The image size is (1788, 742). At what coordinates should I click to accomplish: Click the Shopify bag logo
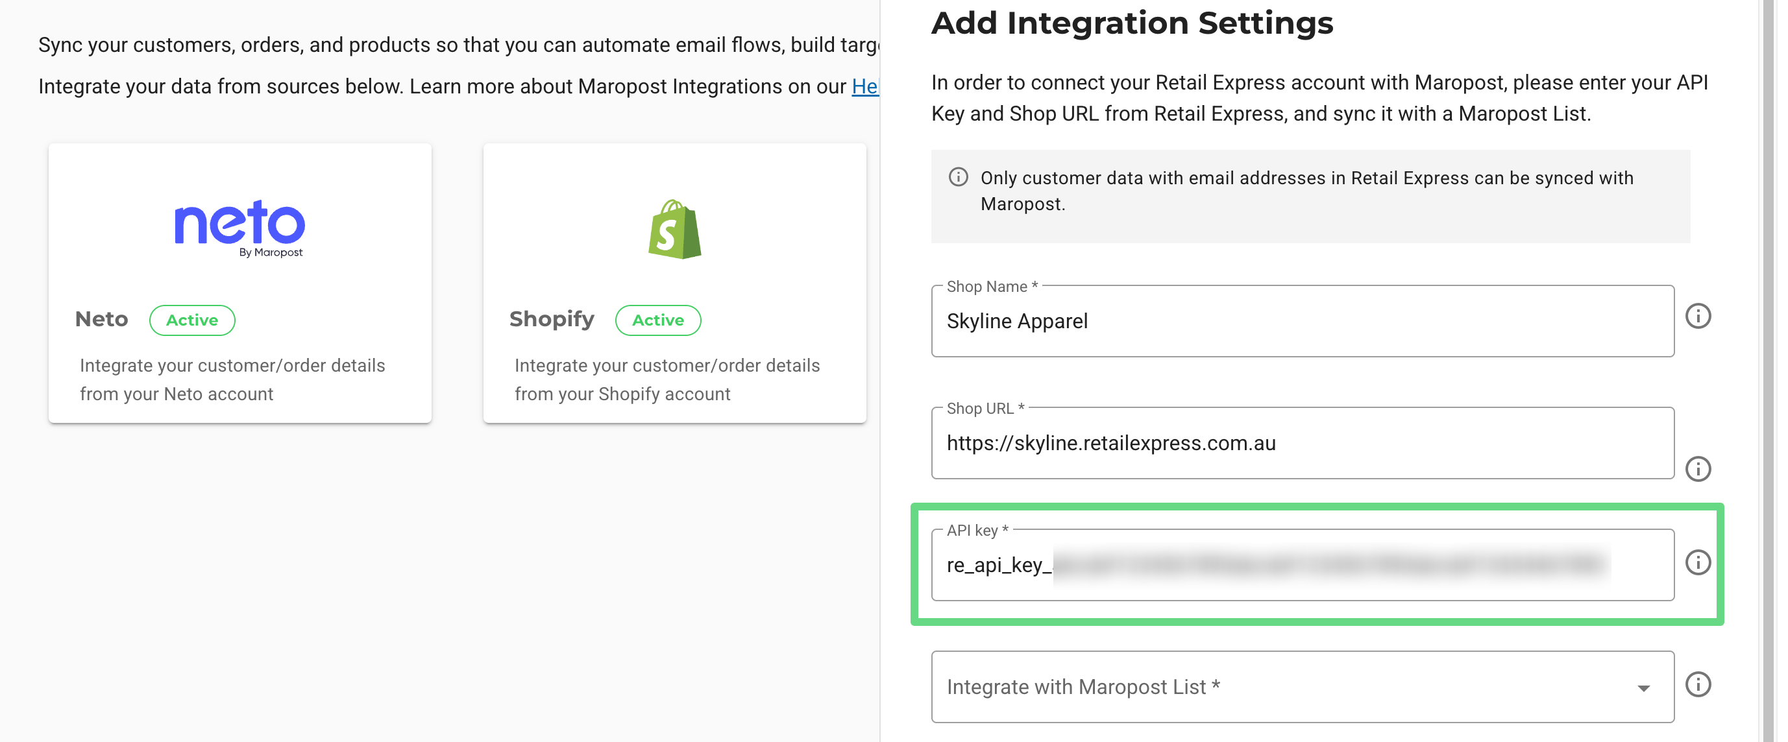[674, 230]
